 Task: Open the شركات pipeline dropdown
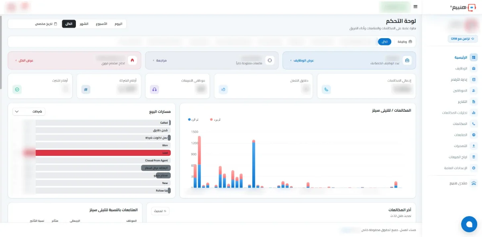29,111
